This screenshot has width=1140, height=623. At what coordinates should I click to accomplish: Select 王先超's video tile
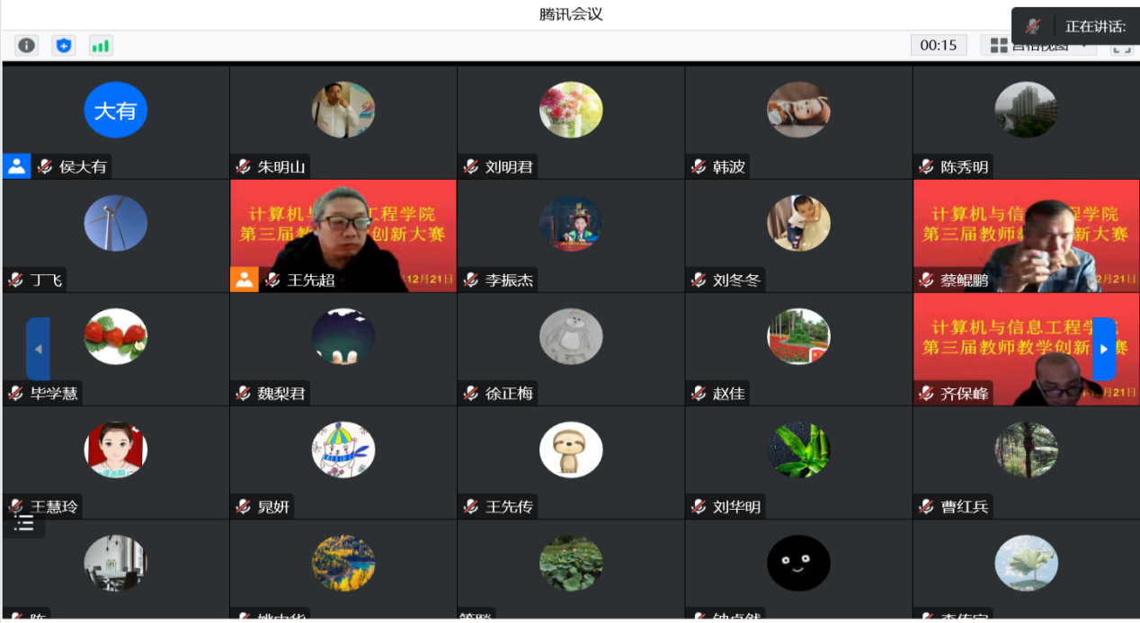tap(343, 236)
